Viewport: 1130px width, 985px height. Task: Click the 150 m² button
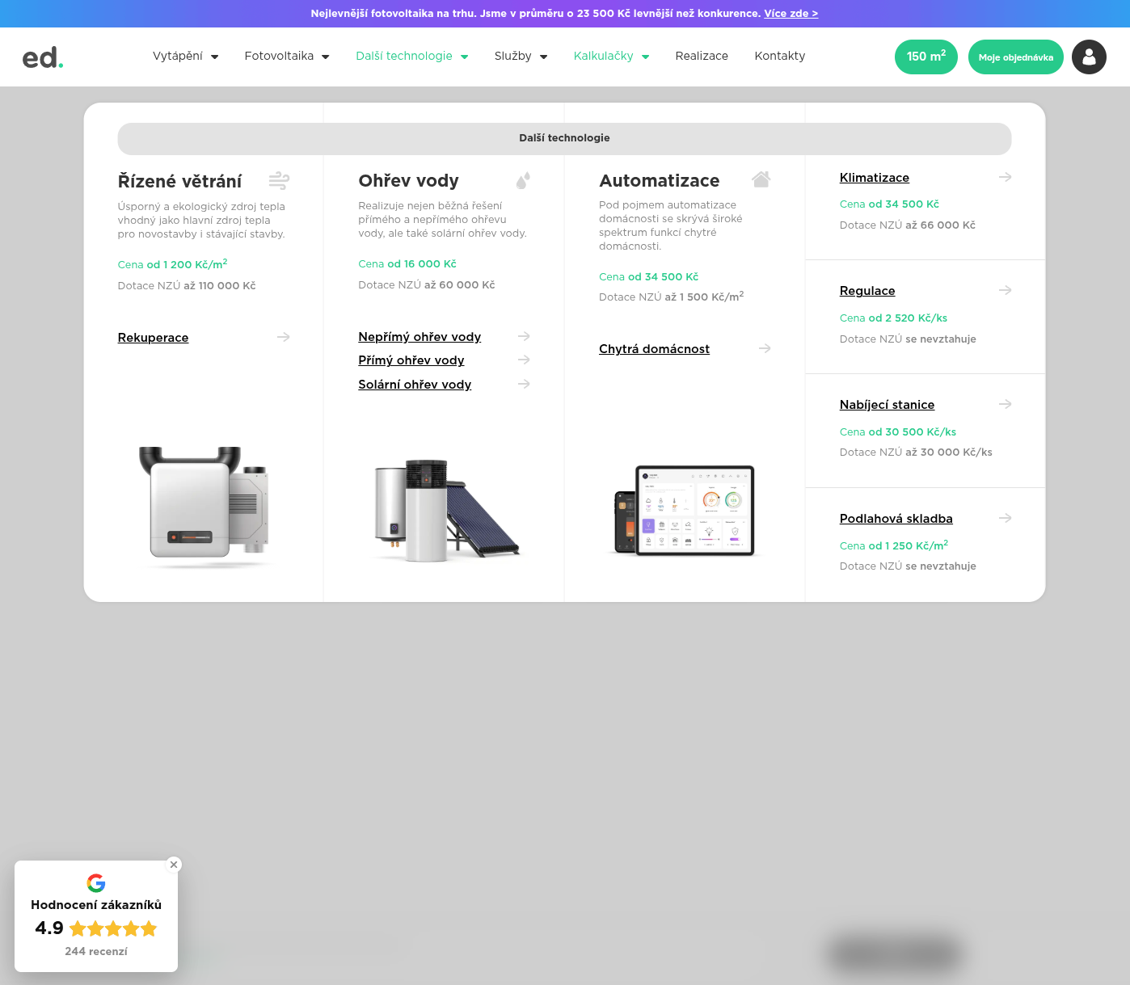[926, 57]
